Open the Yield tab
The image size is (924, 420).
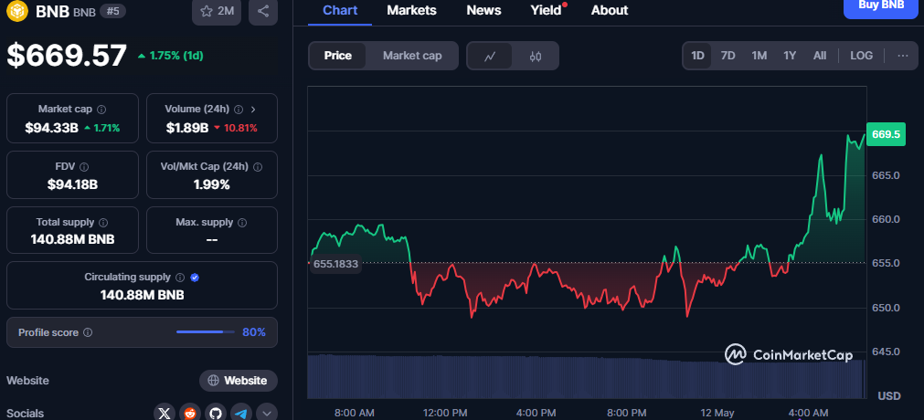547,11
